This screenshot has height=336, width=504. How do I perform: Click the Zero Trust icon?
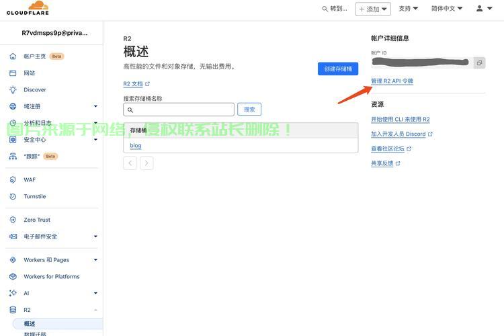click(13, 220)
